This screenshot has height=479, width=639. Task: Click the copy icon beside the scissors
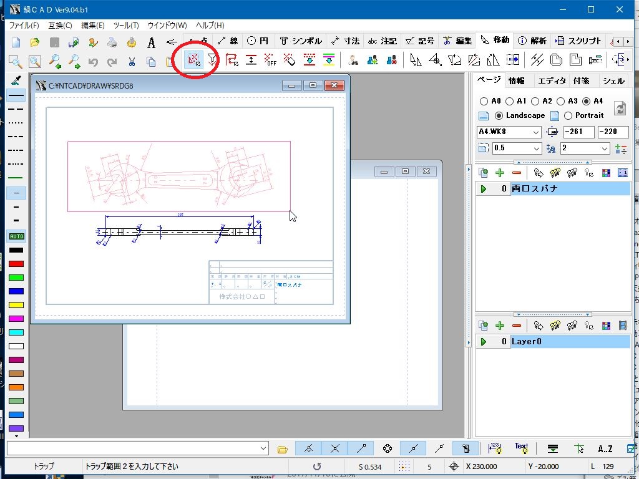[151, 62]
